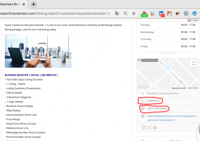Viewport: 200px width, 141px height.
Task: Click the Claim Now link
Action: [x=176, y=140]
